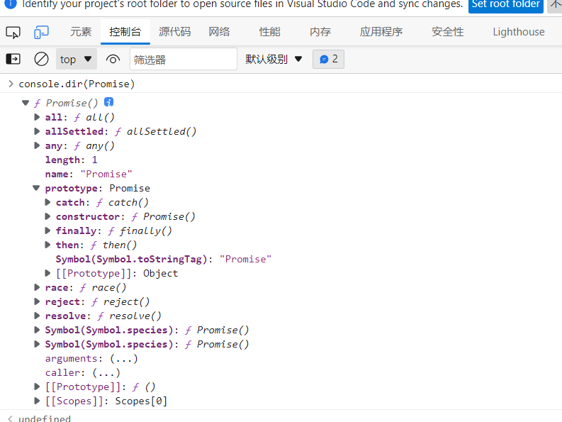
Task: Expand the race function entry
Action: click(37, 287)
